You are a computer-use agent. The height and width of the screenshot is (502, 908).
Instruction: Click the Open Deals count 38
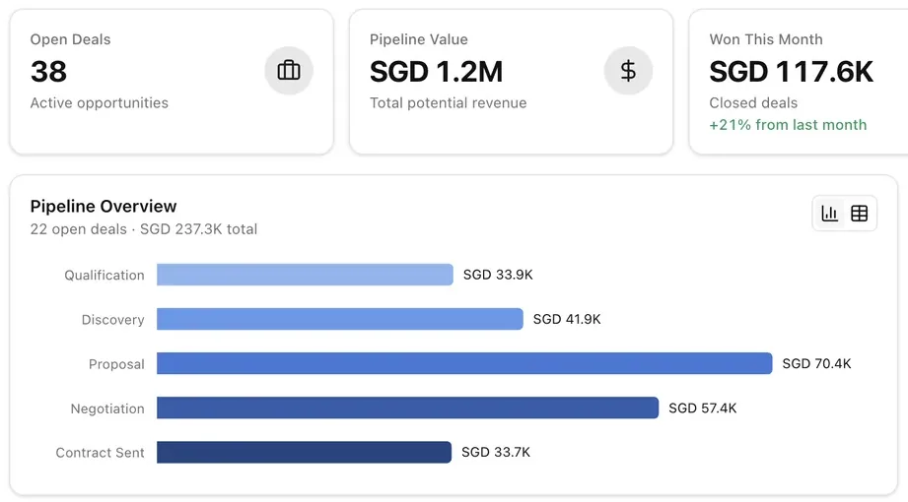pyautogui.click(x=48, y=72)
